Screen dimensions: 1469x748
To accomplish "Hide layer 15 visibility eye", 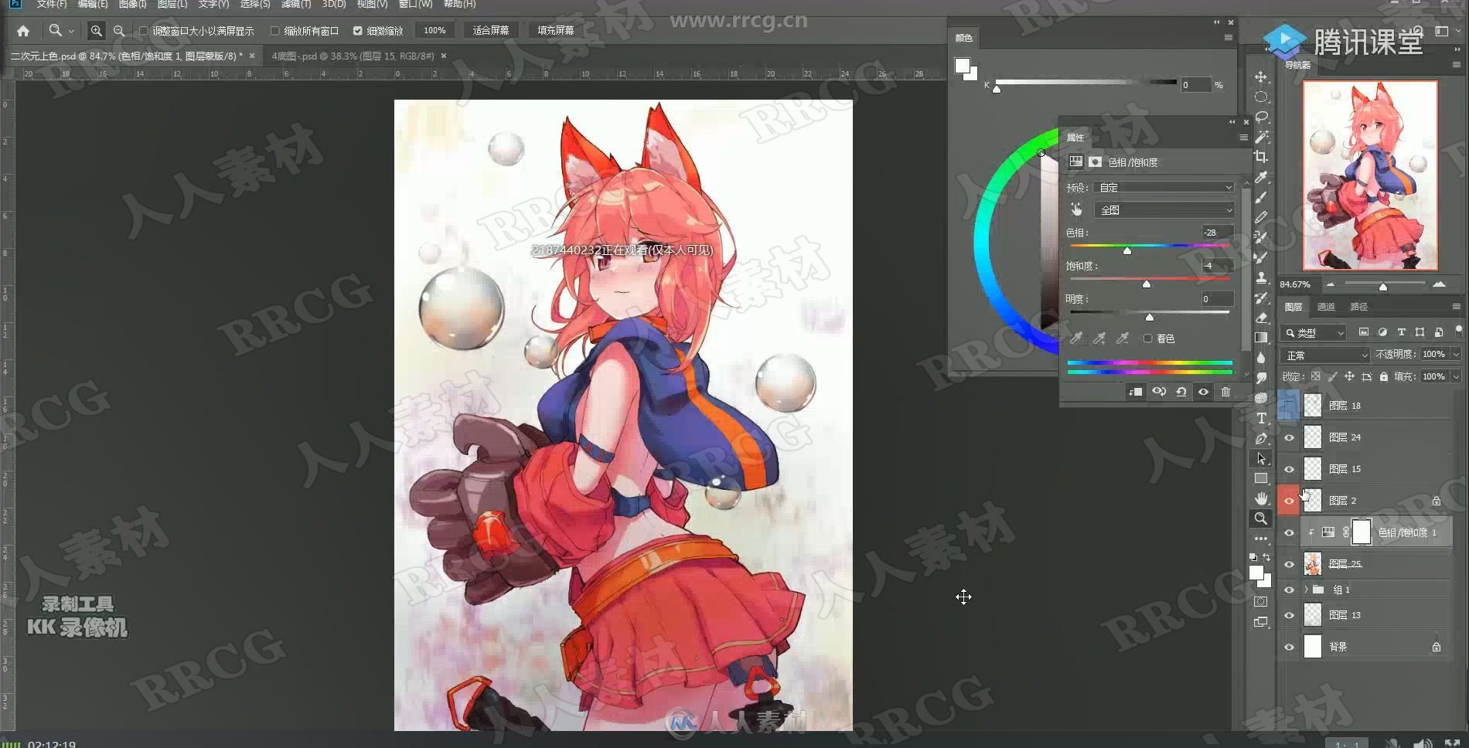I will [1289, 469].
